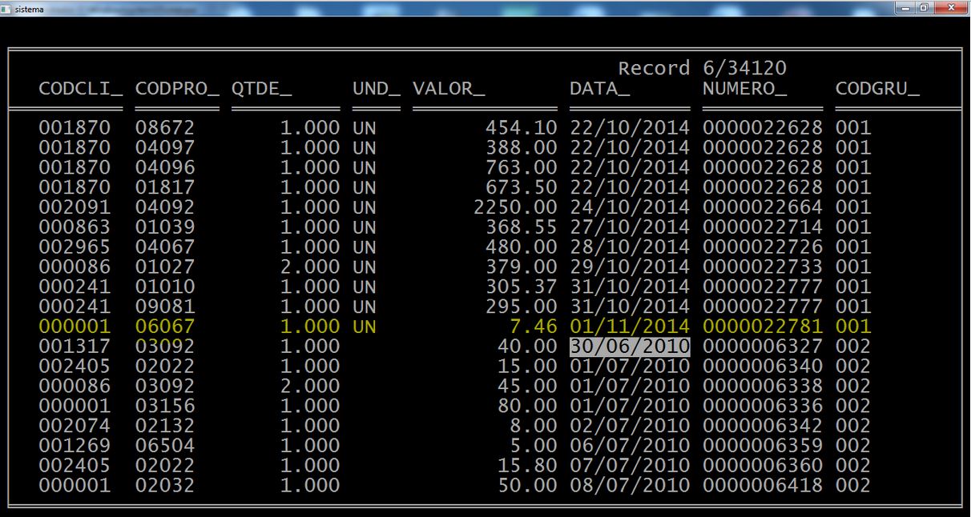This screenshot has height=517, width=971.
Task: Click client code 000863
Action: pos(75,227)
